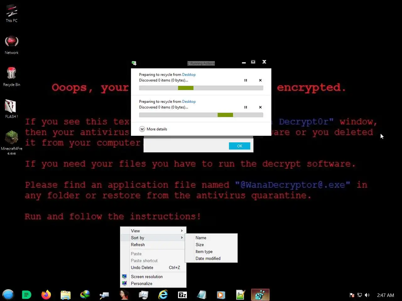
Task: Open the This PC desktop icon
Action: tap(12, 13)
